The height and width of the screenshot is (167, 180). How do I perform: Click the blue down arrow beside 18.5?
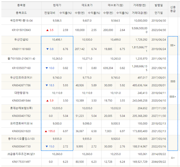(47, 85)
